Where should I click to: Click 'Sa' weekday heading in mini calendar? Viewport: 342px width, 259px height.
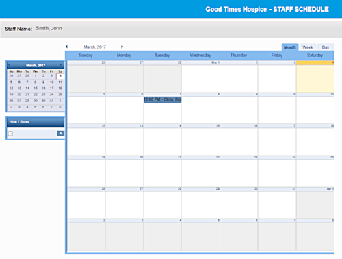60,71
